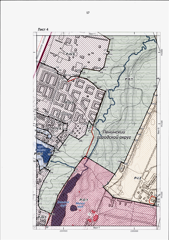Click page number 17 at top

coord(88,12)
